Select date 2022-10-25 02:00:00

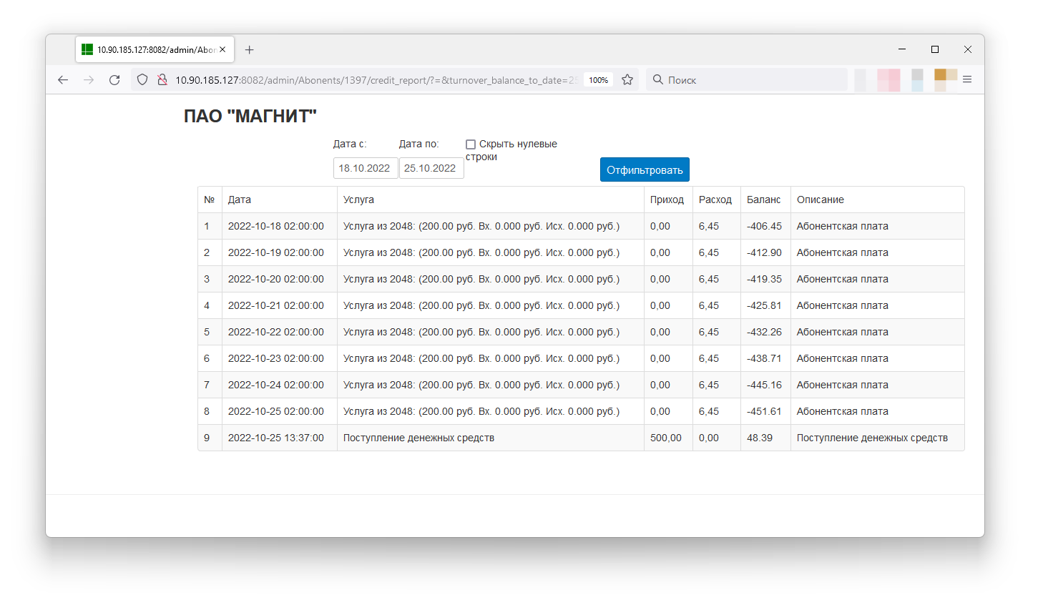click(276, 411)
